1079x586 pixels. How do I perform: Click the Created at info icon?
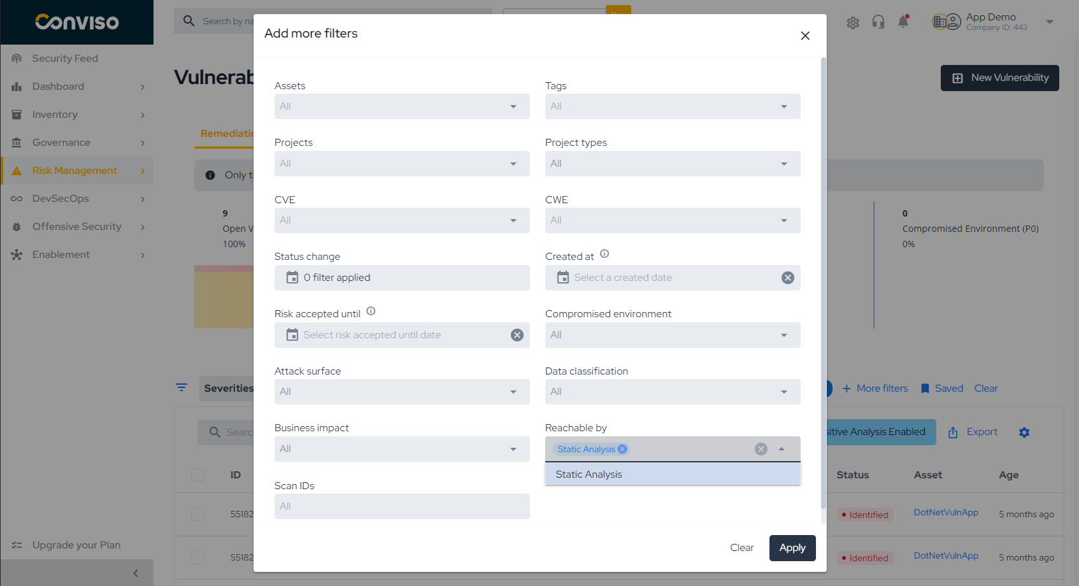point(604,254)
